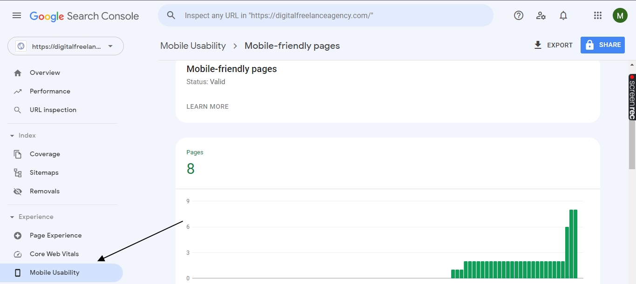Click the Performance trend icon
The width and height of the screenshot is (636, 284).
(18, 92)
